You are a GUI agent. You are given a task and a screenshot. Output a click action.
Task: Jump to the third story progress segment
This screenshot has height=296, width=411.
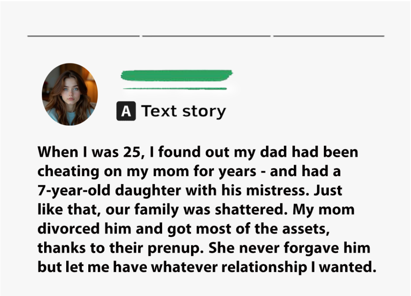click(329, 36)
